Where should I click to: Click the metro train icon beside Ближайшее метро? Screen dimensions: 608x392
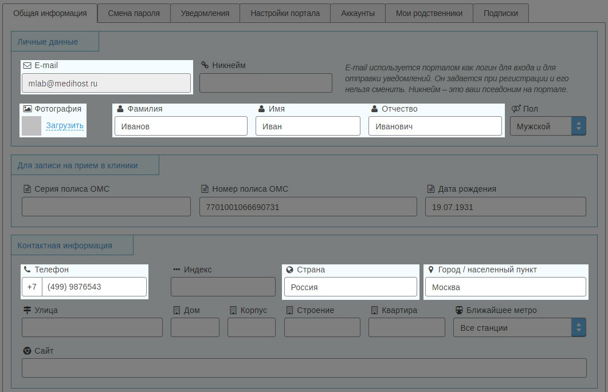coord(459,310)
